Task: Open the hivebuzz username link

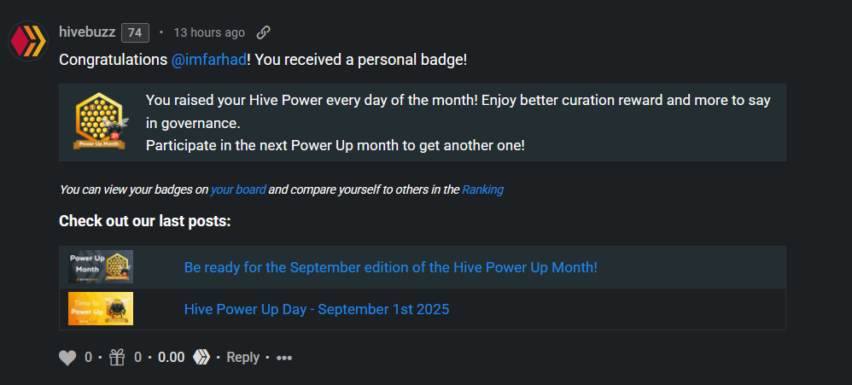Action: 87,32
